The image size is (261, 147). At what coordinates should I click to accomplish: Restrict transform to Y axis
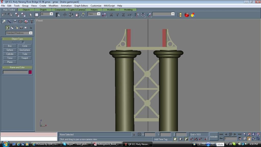[x=117, y=15]
